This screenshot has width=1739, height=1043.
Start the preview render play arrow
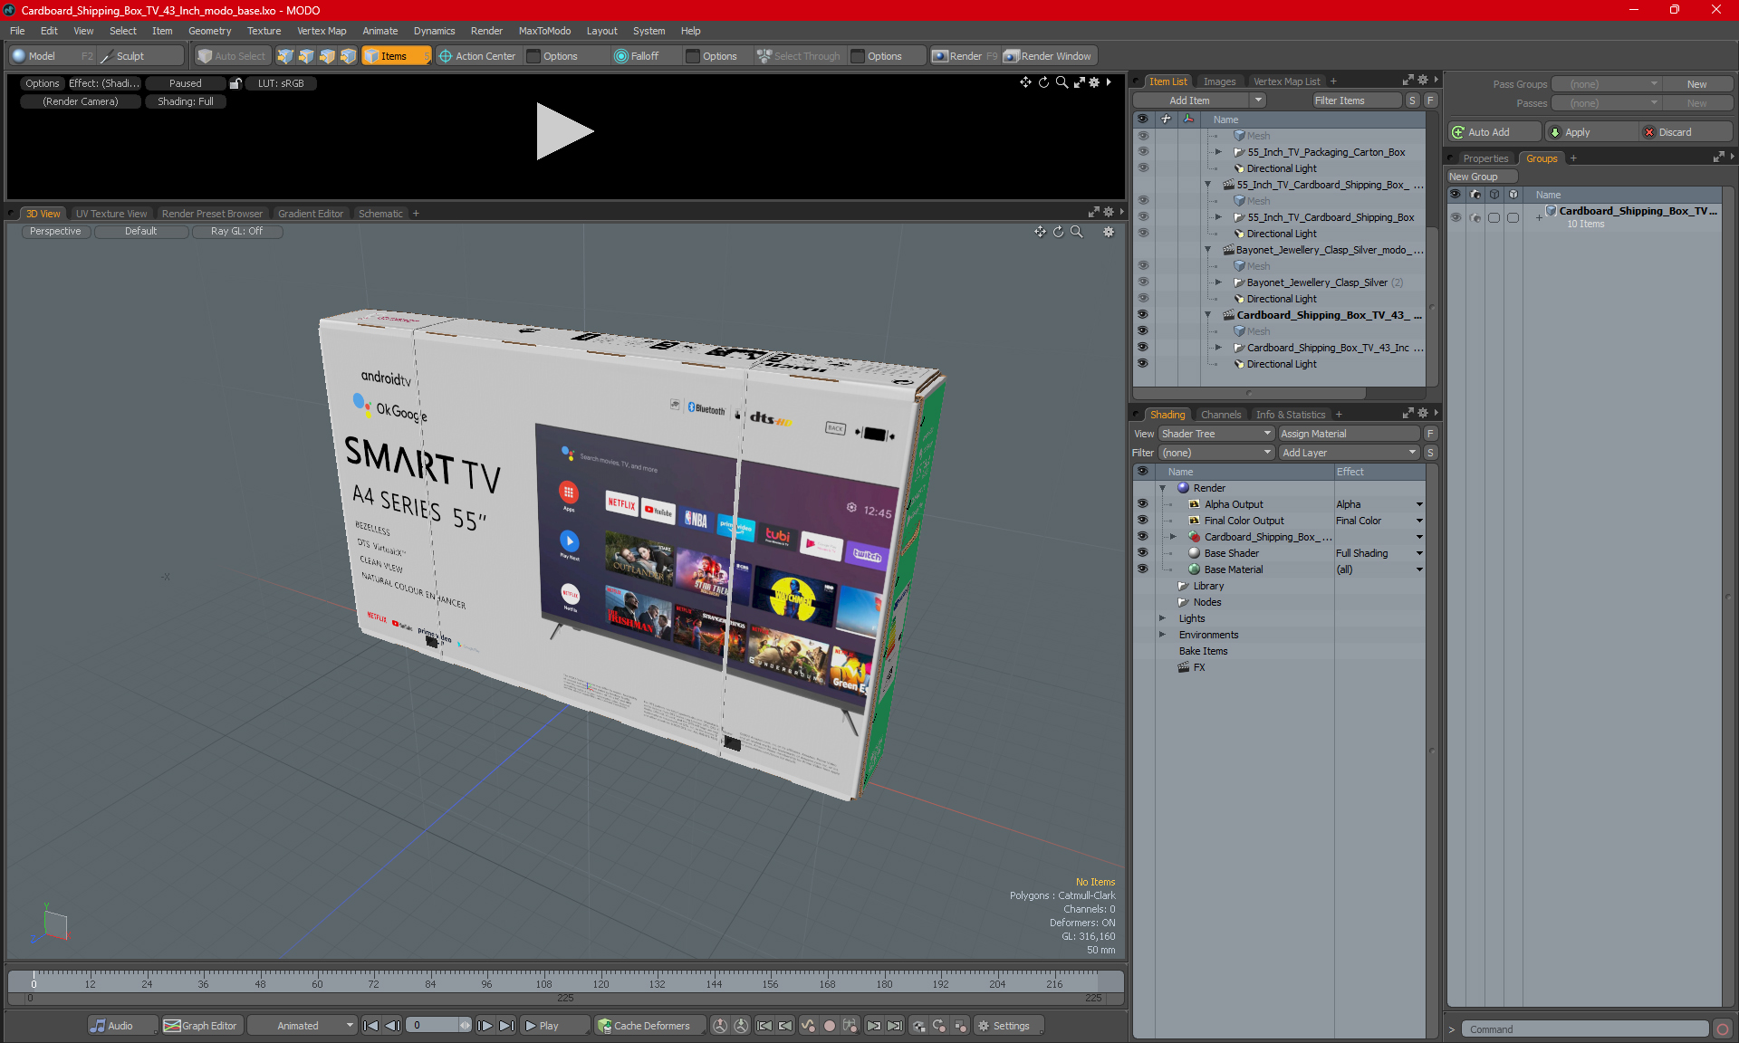tap(564, 131)
